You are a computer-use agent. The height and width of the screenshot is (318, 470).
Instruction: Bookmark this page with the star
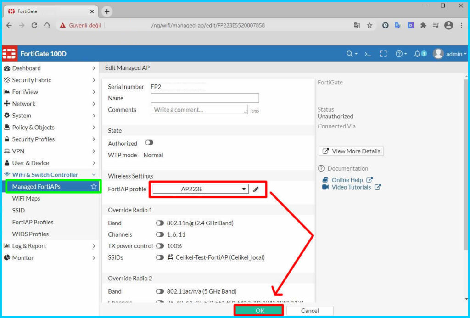click(x=369, y=26)
